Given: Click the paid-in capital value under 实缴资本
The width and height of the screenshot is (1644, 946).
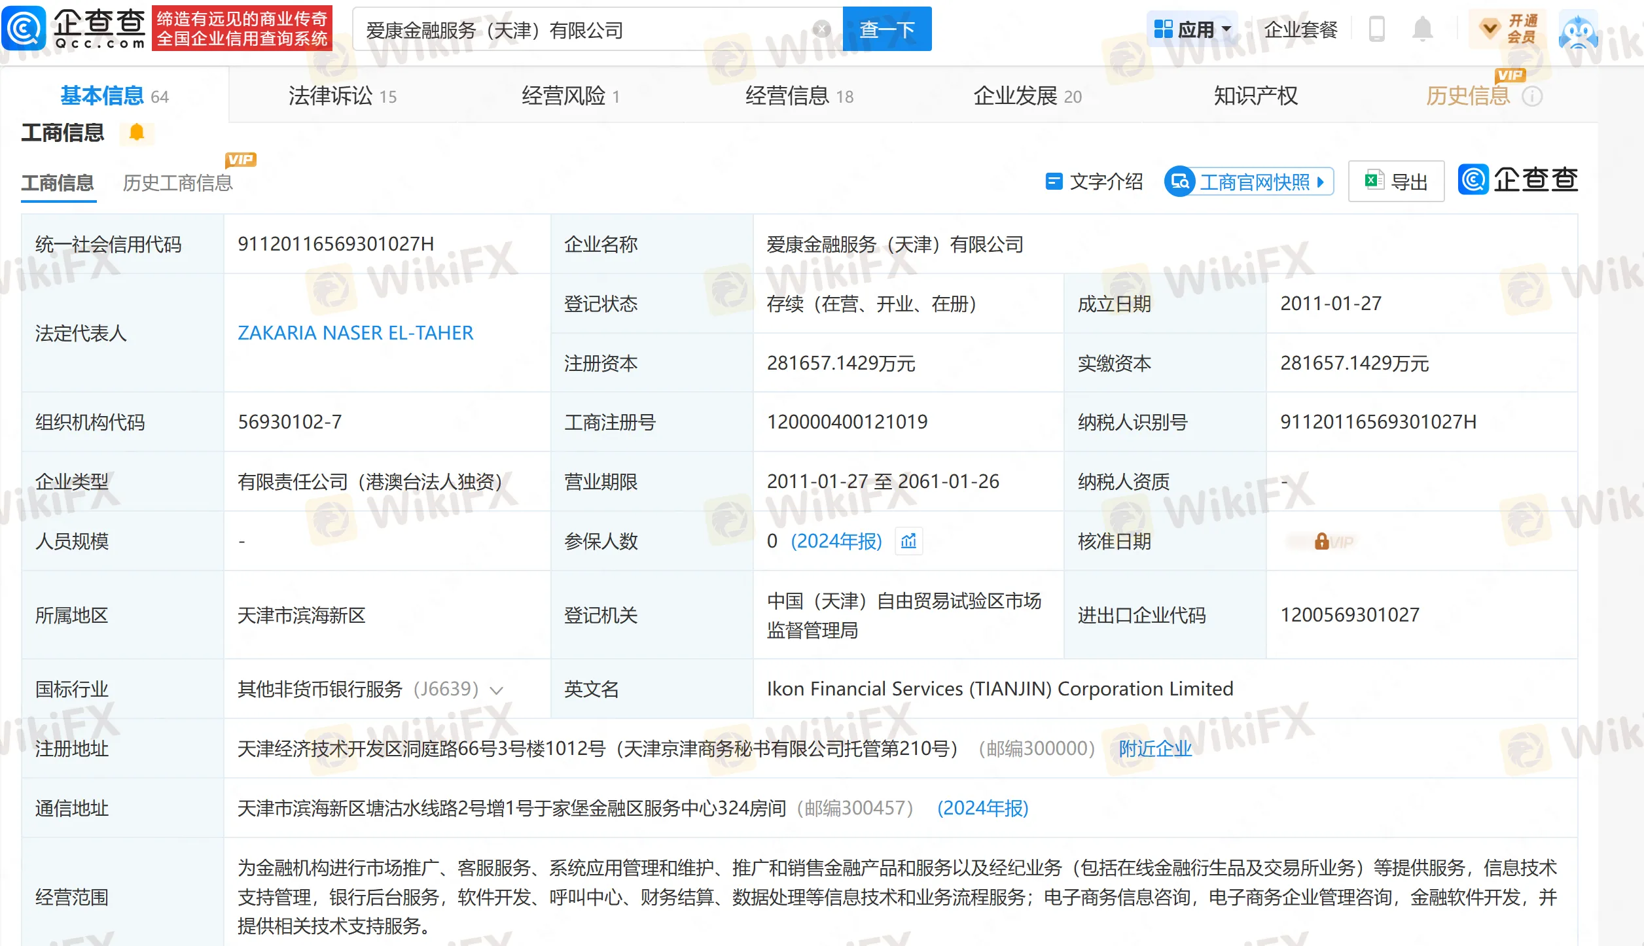Looking at the screenshot, I should 1354,363.
